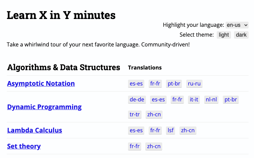Open Dynamic Programming de-de translation
Image resolution: width=254 pixels, height=158 pixels.
tap(137, 100)
